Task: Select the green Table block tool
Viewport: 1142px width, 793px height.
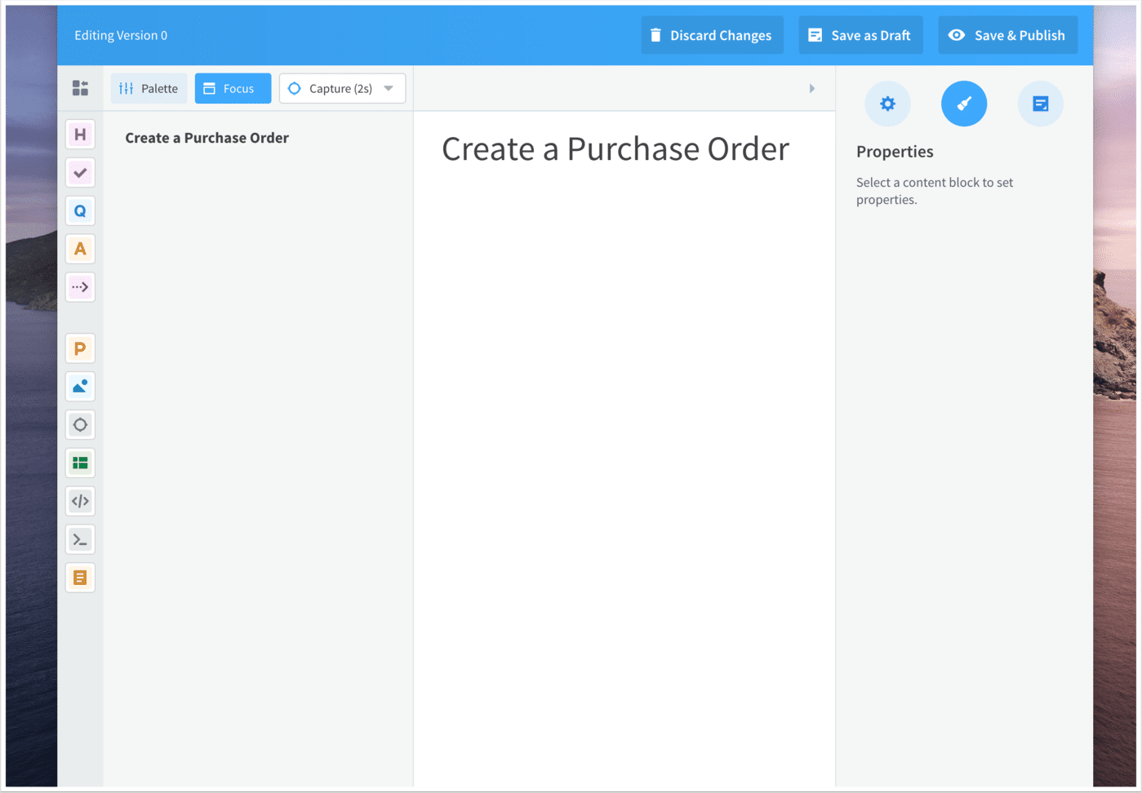Action: 80,463
